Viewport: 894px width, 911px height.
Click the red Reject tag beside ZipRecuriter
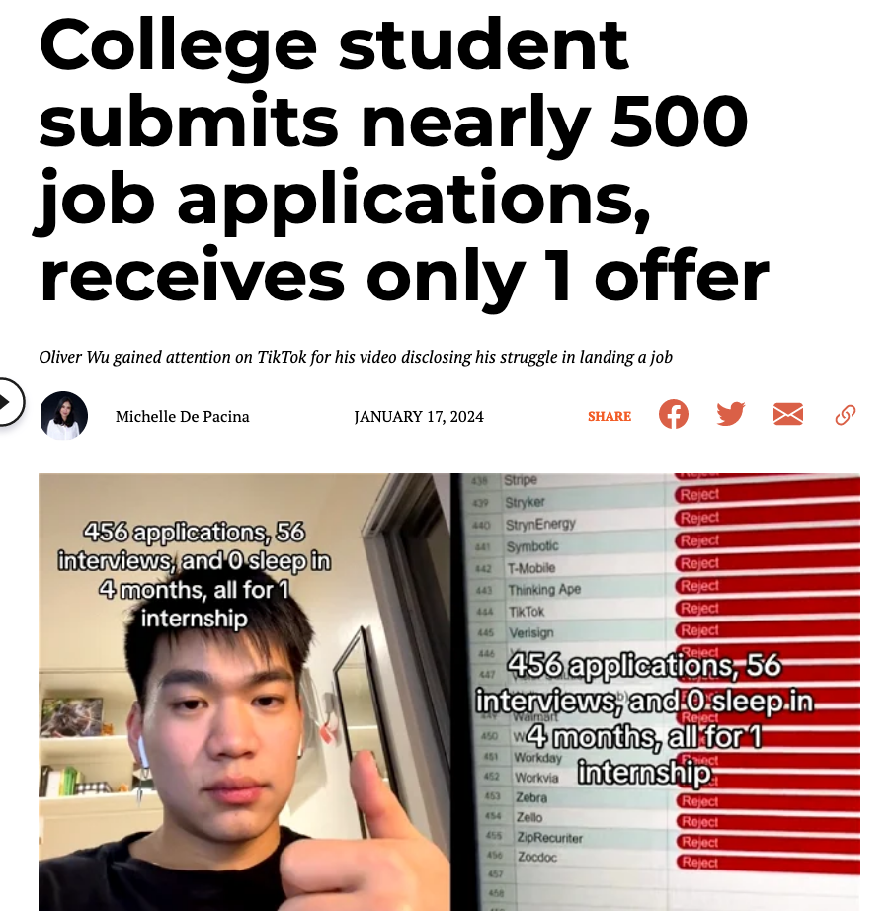(700, 841)
